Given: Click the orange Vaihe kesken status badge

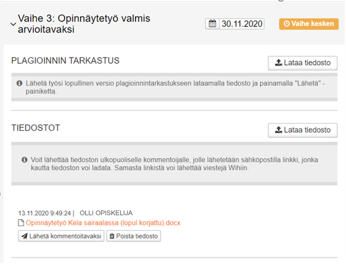Looking at the screenshot, I should click(x=308, y=24).
